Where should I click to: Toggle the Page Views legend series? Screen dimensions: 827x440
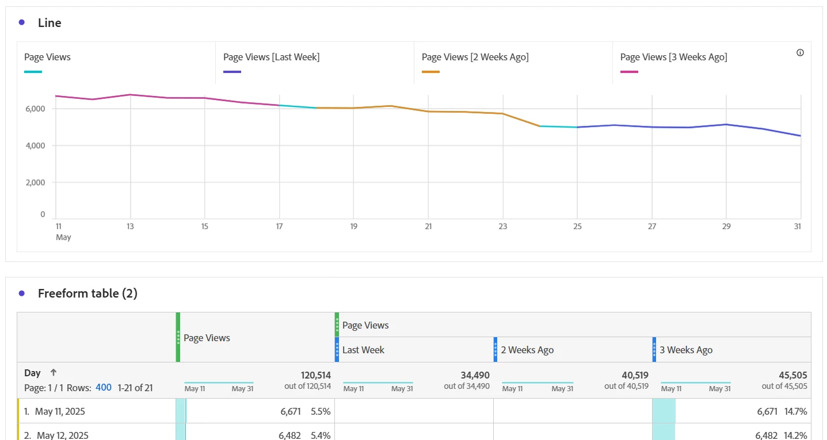point(116,63)
